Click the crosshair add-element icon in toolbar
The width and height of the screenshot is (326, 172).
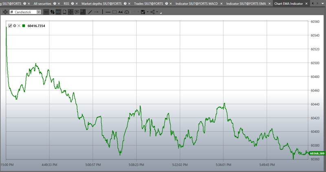(x=5, y=12)
